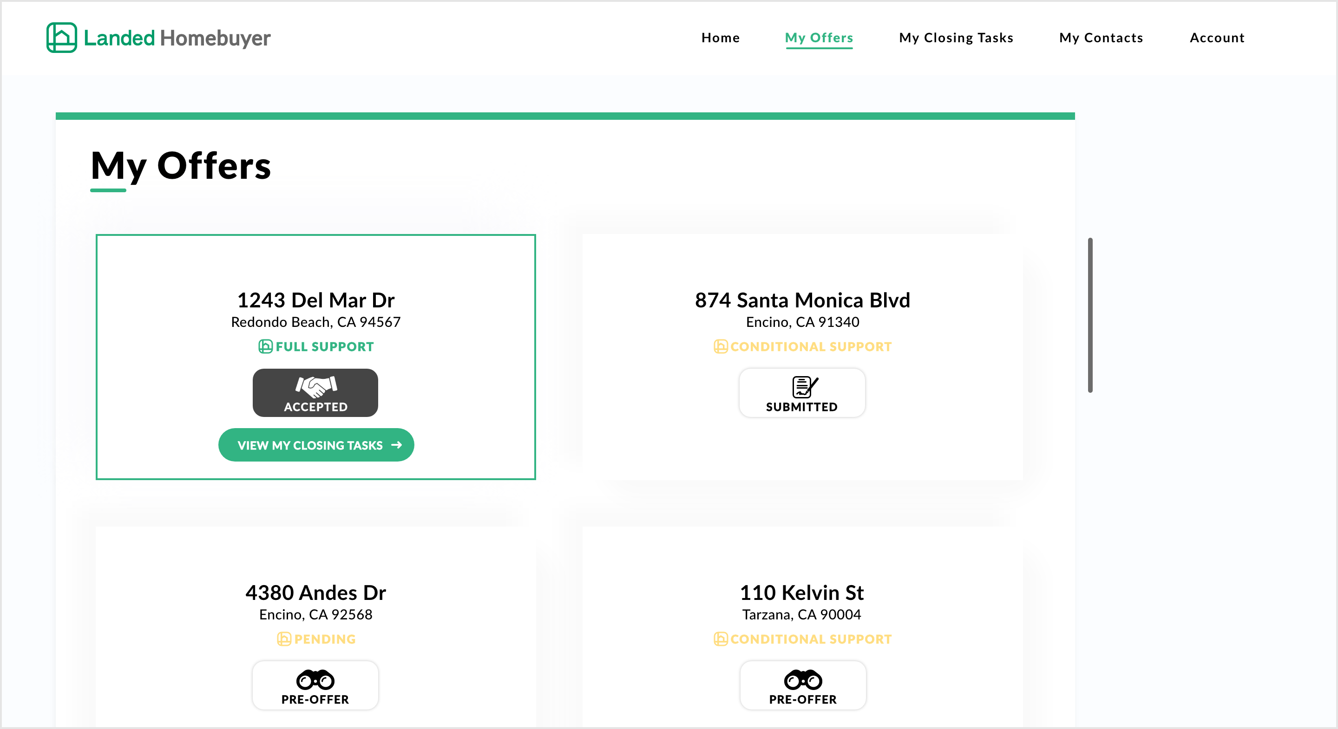The image size is (1338, 729).
Task: Click the Encino, CA 92568 text
Action: [316, 614]
